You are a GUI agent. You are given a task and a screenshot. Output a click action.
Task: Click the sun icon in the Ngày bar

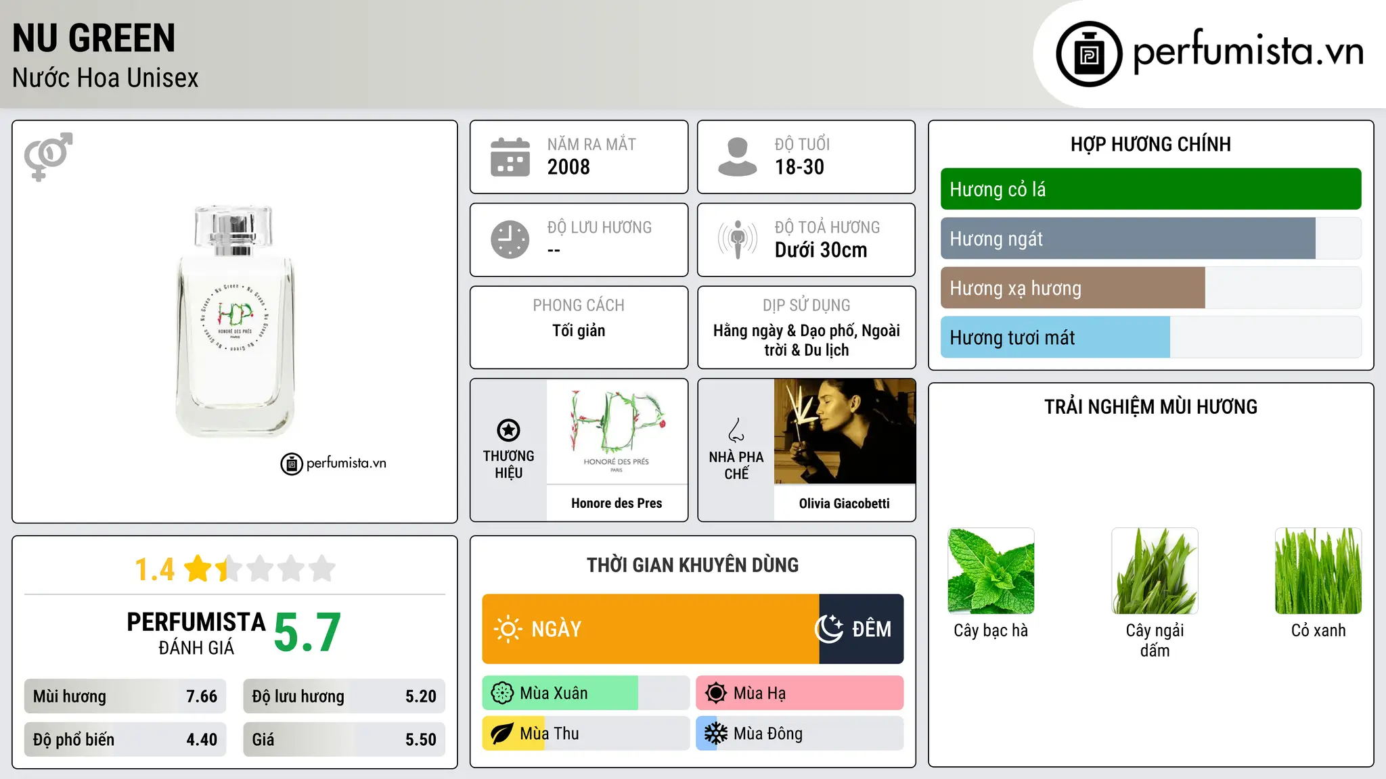point(508,629)
